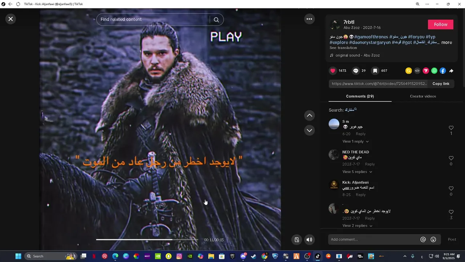Viewport: 465px width, 262px height.
Task: Like S m's comment heart
Action: [x=451, y=128]
